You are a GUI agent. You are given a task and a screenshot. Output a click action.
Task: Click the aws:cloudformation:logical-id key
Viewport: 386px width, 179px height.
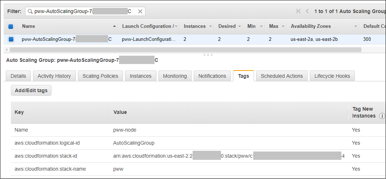pyautogui.click(x=47, y=143)
